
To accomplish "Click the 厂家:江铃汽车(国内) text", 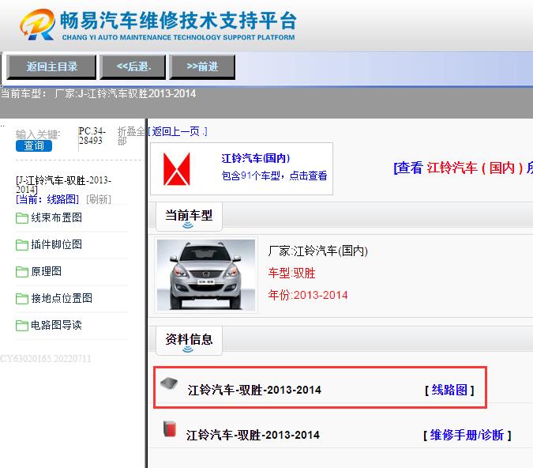I will (318, 251).
